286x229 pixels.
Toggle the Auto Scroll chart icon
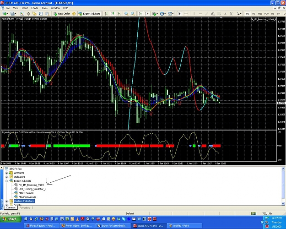(x=140, y=14)
